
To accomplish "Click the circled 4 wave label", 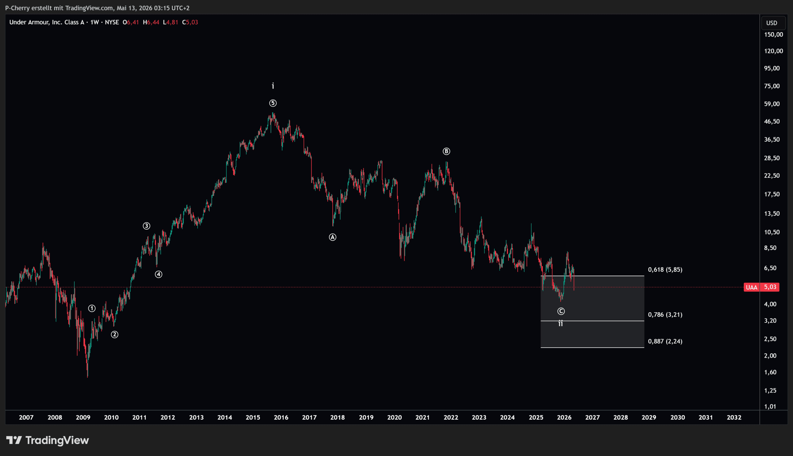I will [x=159, y=274].
